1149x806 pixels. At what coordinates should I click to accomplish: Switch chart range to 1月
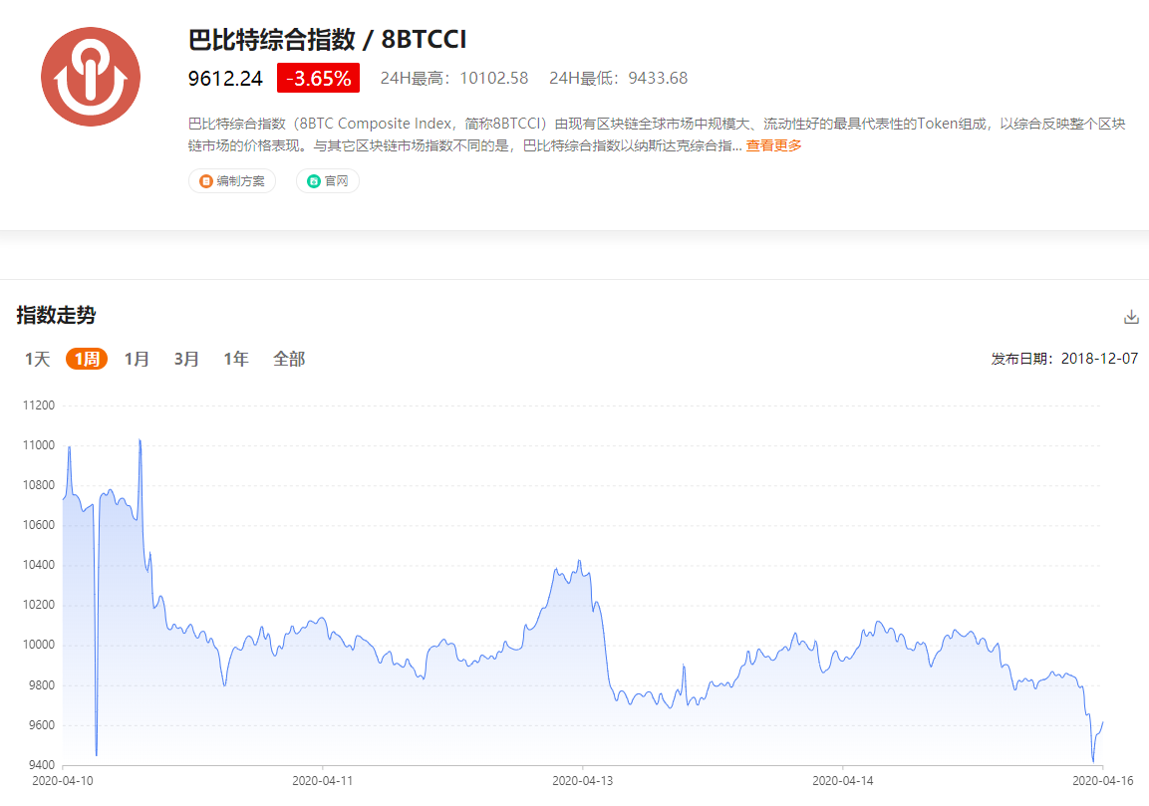[137, 359]
